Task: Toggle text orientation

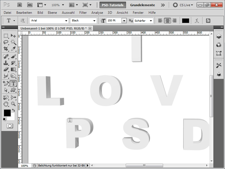Action: [x=22, y=21]
